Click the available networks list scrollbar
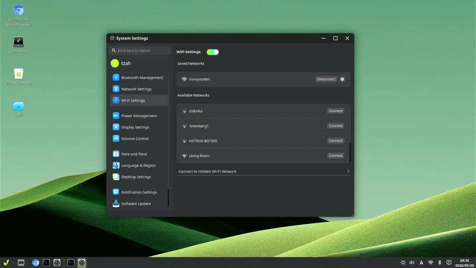 coord(350,152)
